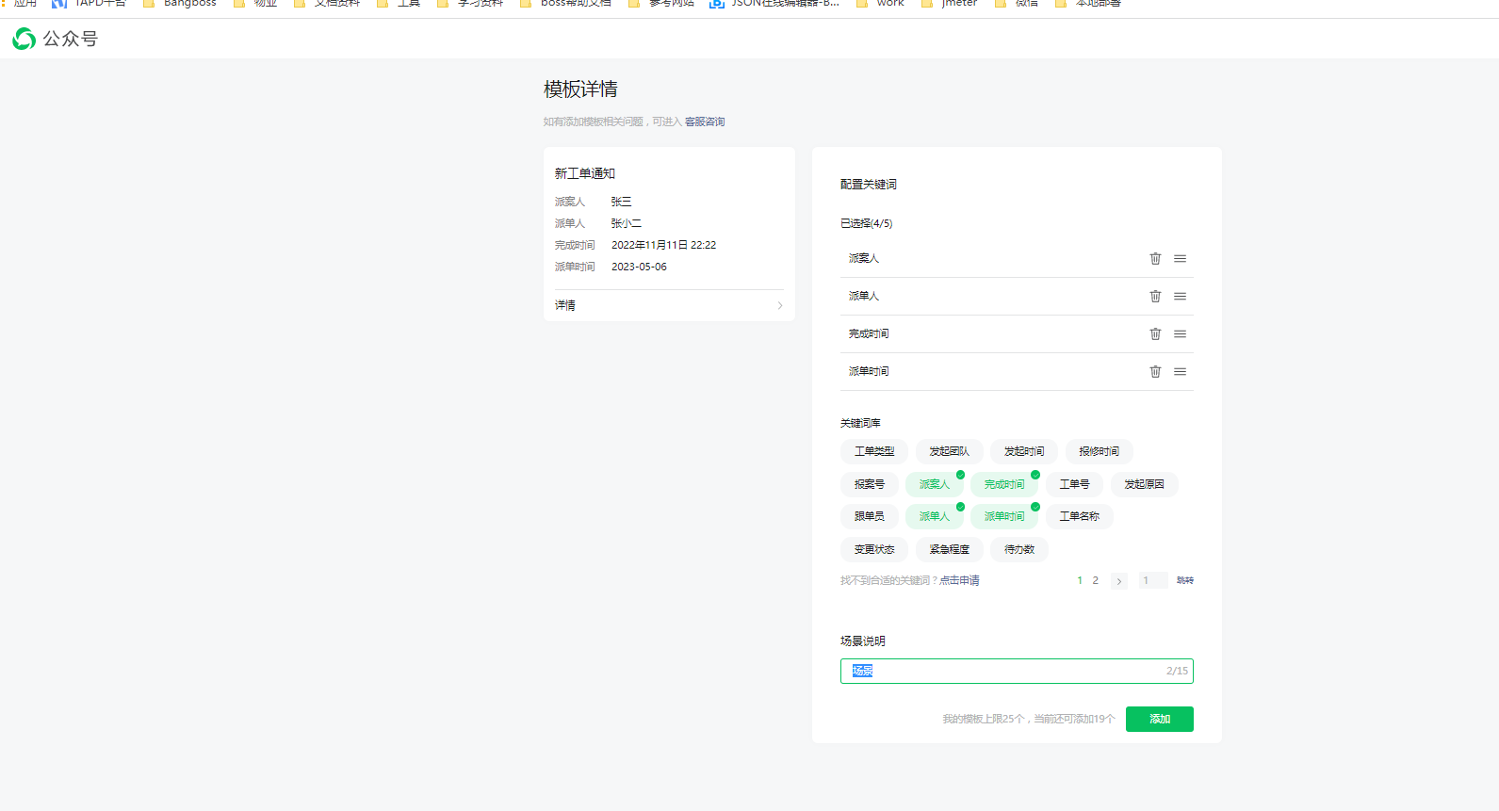Switch to page 1 of keyword library
1499x811 pixels.
1080,580
